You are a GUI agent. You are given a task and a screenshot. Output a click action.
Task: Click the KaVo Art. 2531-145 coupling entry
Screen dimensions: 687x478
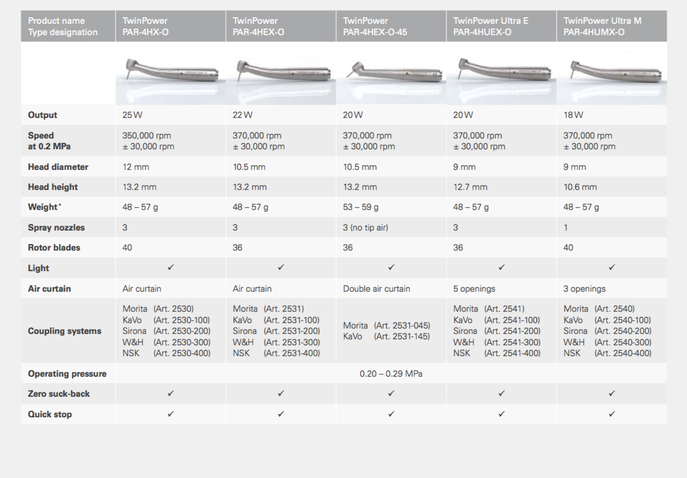386,336
